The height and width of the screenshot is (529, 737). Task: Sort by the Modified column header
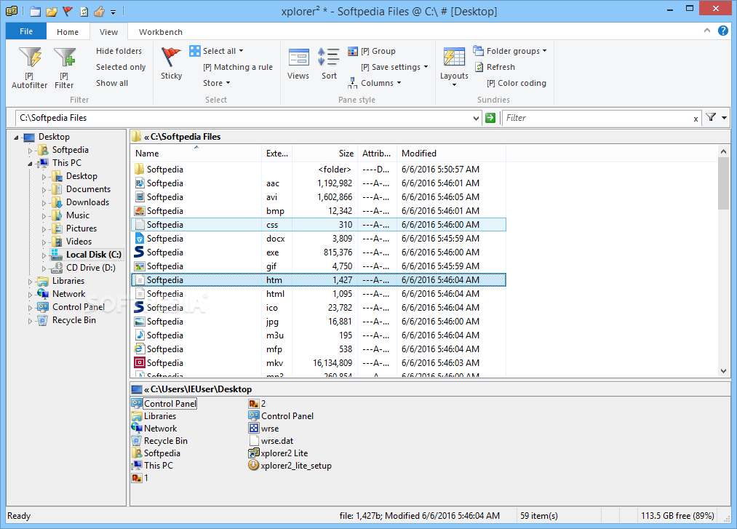point(451,154)
